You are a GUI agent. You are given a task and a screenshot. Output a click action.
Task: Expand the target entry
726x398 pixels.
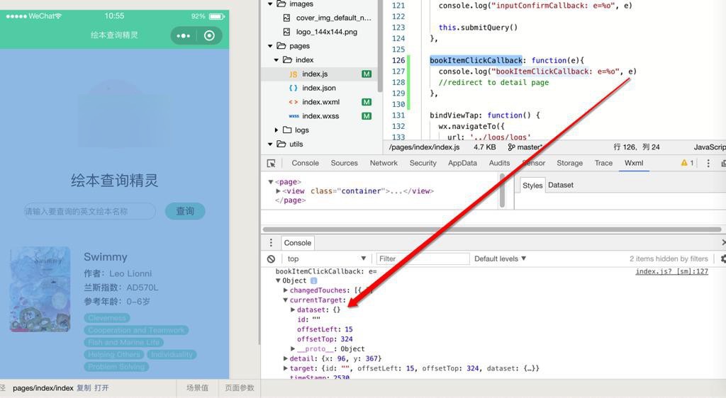click(285, 368)
